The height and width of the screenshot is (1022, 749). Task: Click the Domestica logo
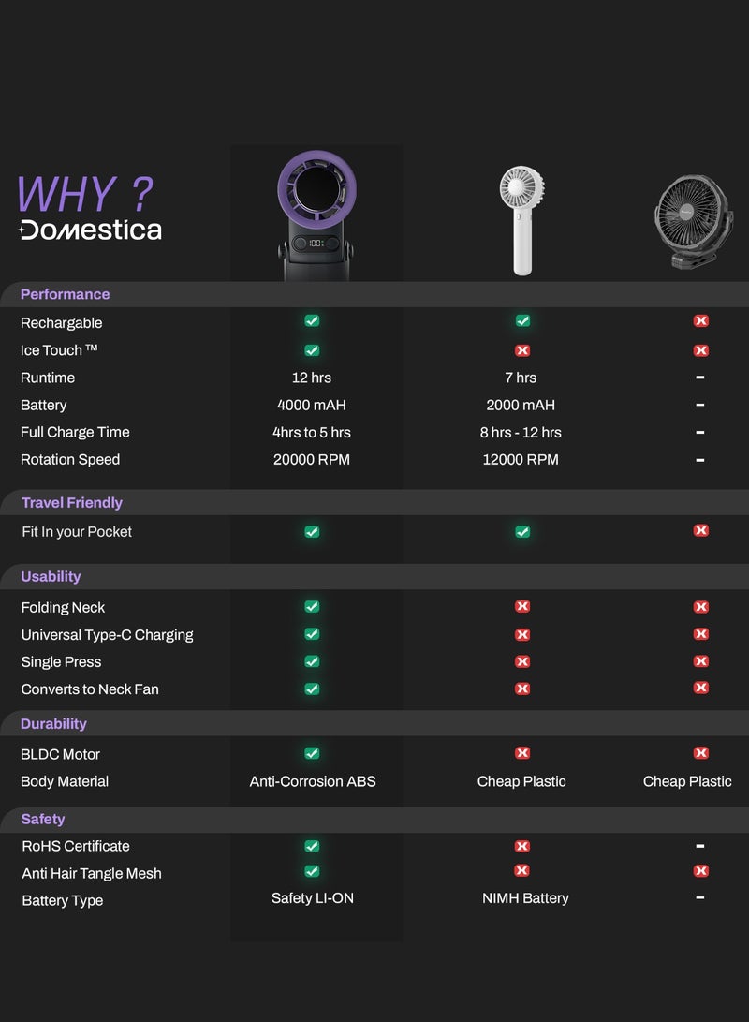(90, 230)
